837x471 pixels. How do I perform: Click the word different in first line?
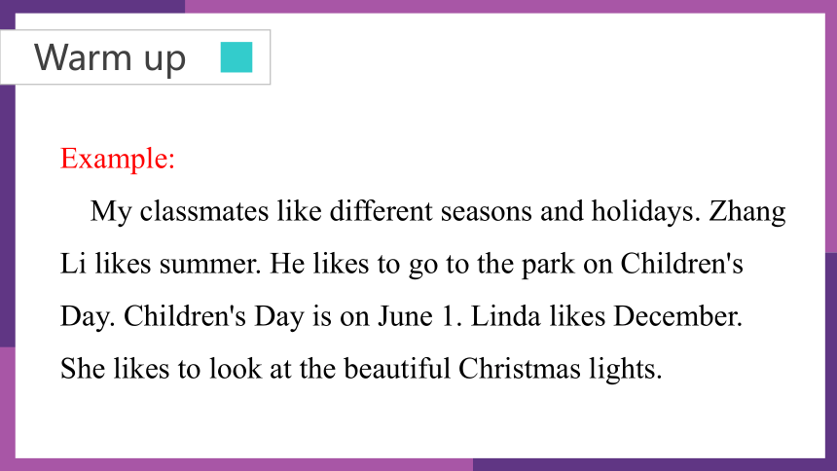(382, 210)
